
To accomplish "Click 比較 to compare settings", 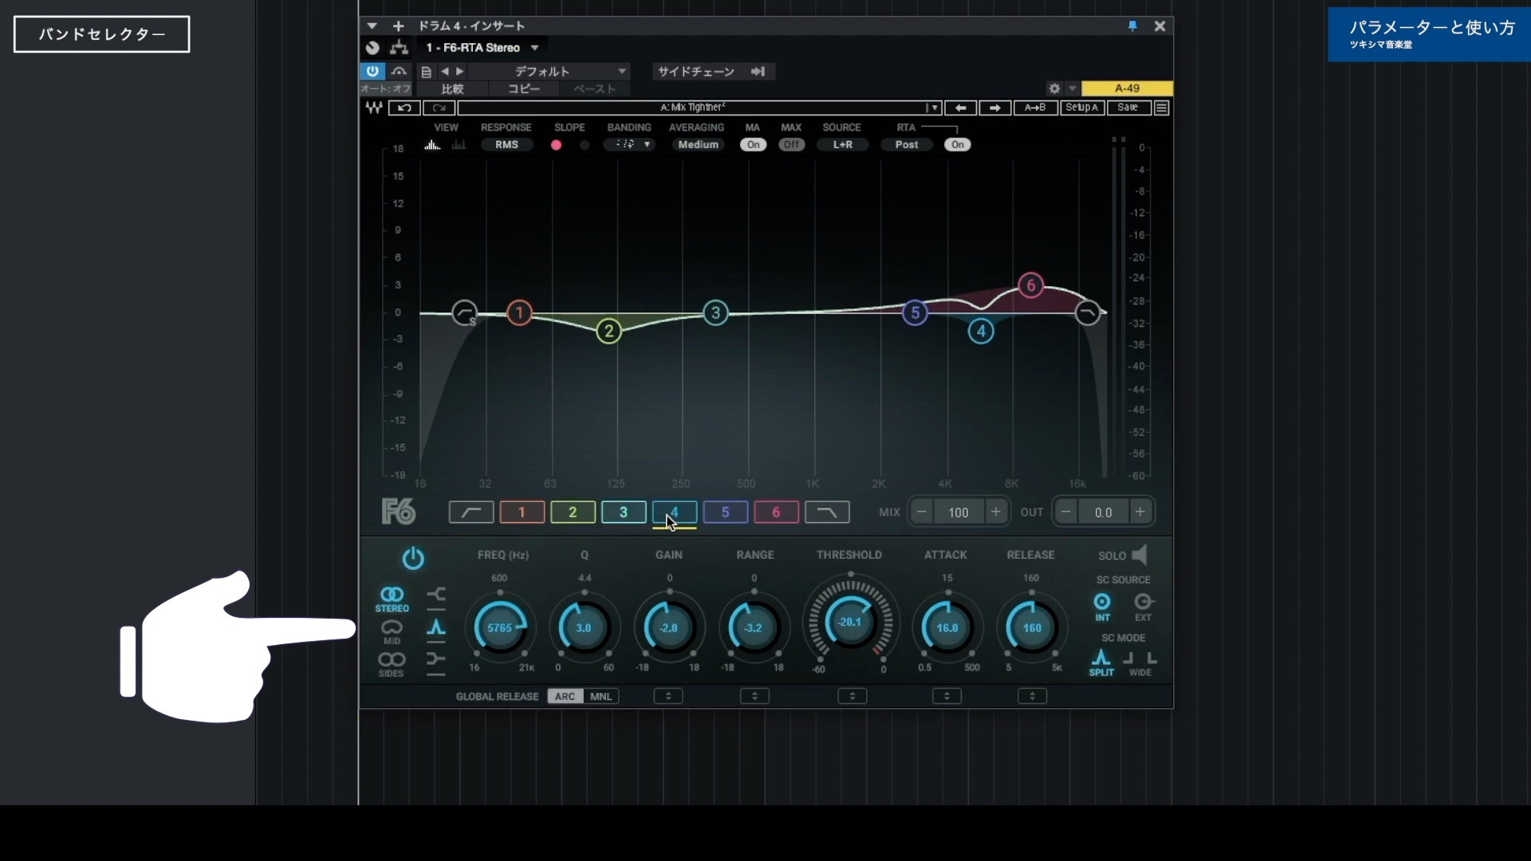I will [452, 89].
